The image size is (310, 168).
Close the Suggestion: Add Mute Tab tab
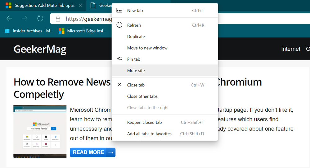pos(81,6)
